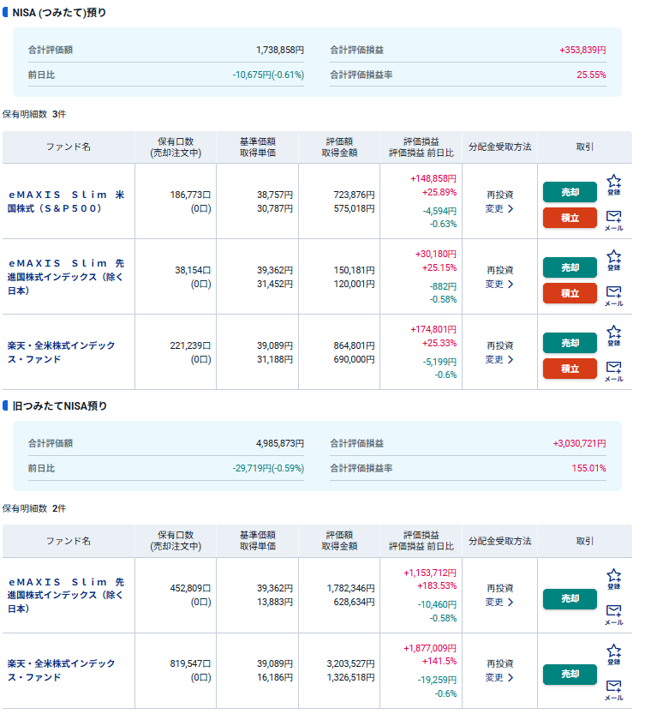
Task: Click the star register icon for NISA 楽天・全米株式 fund
Action: [613, 333]
